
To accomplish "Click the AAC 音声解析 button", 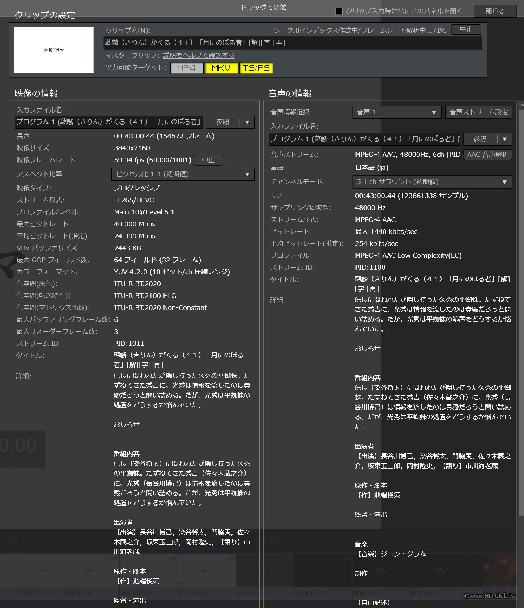I will click(x=487, y=155).
